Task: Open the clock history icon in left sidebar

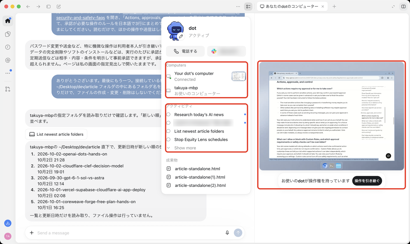Action: coord(8,47)
